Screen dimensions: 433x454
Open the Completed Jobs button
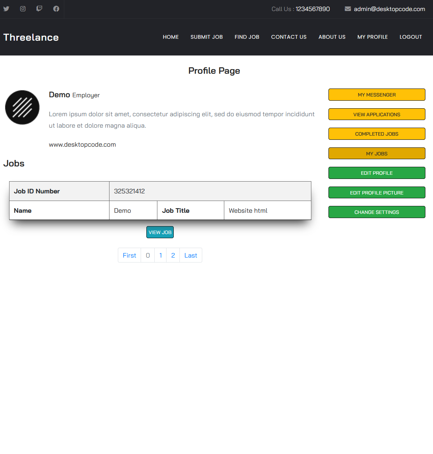pos(376,134)
